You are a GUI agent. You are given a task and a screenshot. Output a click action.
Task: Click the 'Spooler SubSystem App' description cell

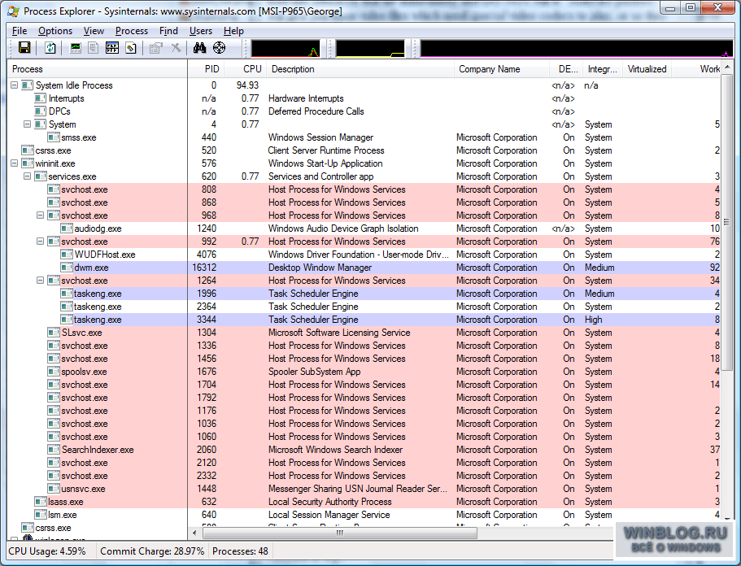tap(314, 372)
